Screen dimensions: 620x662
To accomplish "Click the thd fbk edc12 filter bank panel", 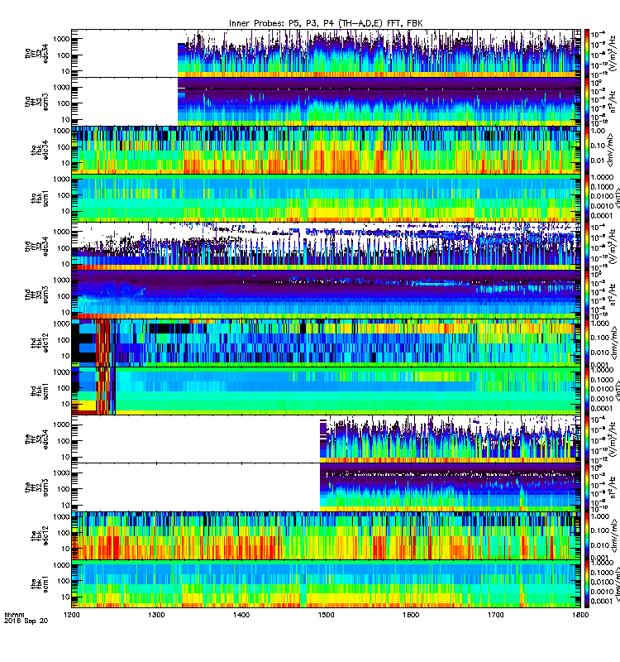I will coord(326,343).
